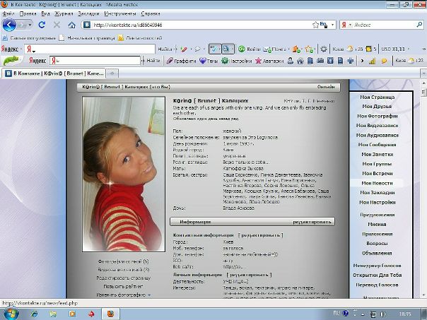427x320 pixels.
Task: Open Самые популярные bookmark
Action: click(x=29, y=38)
